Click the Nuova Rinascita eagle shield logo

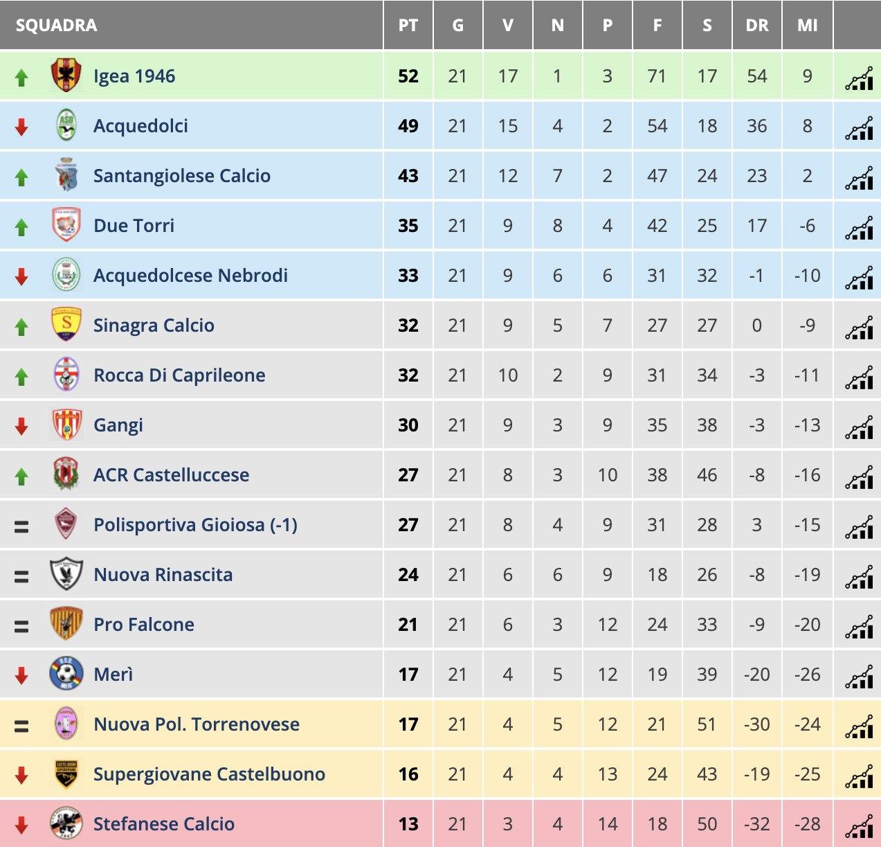[66, 574]
